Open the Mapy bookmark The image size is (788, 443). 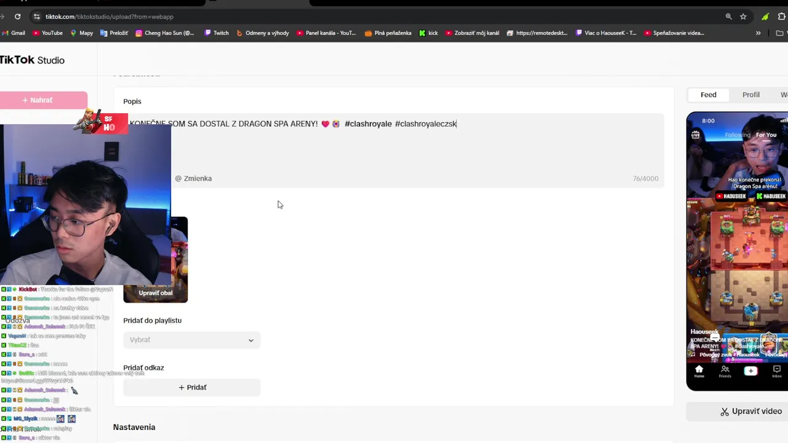click(82, 33)
